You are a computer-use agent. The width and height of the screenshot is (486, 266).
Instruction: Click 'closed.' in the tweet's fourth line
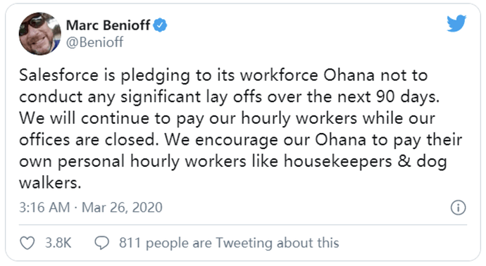click(130, 140)
